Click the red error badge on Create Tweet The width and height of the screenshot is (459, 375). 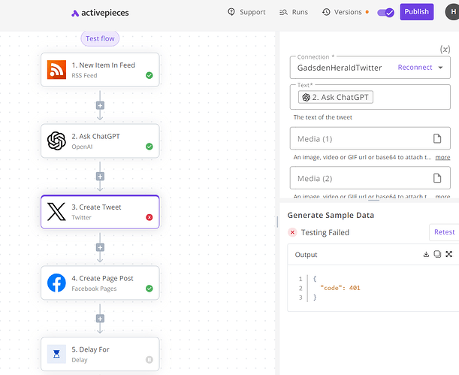(149, 217)
